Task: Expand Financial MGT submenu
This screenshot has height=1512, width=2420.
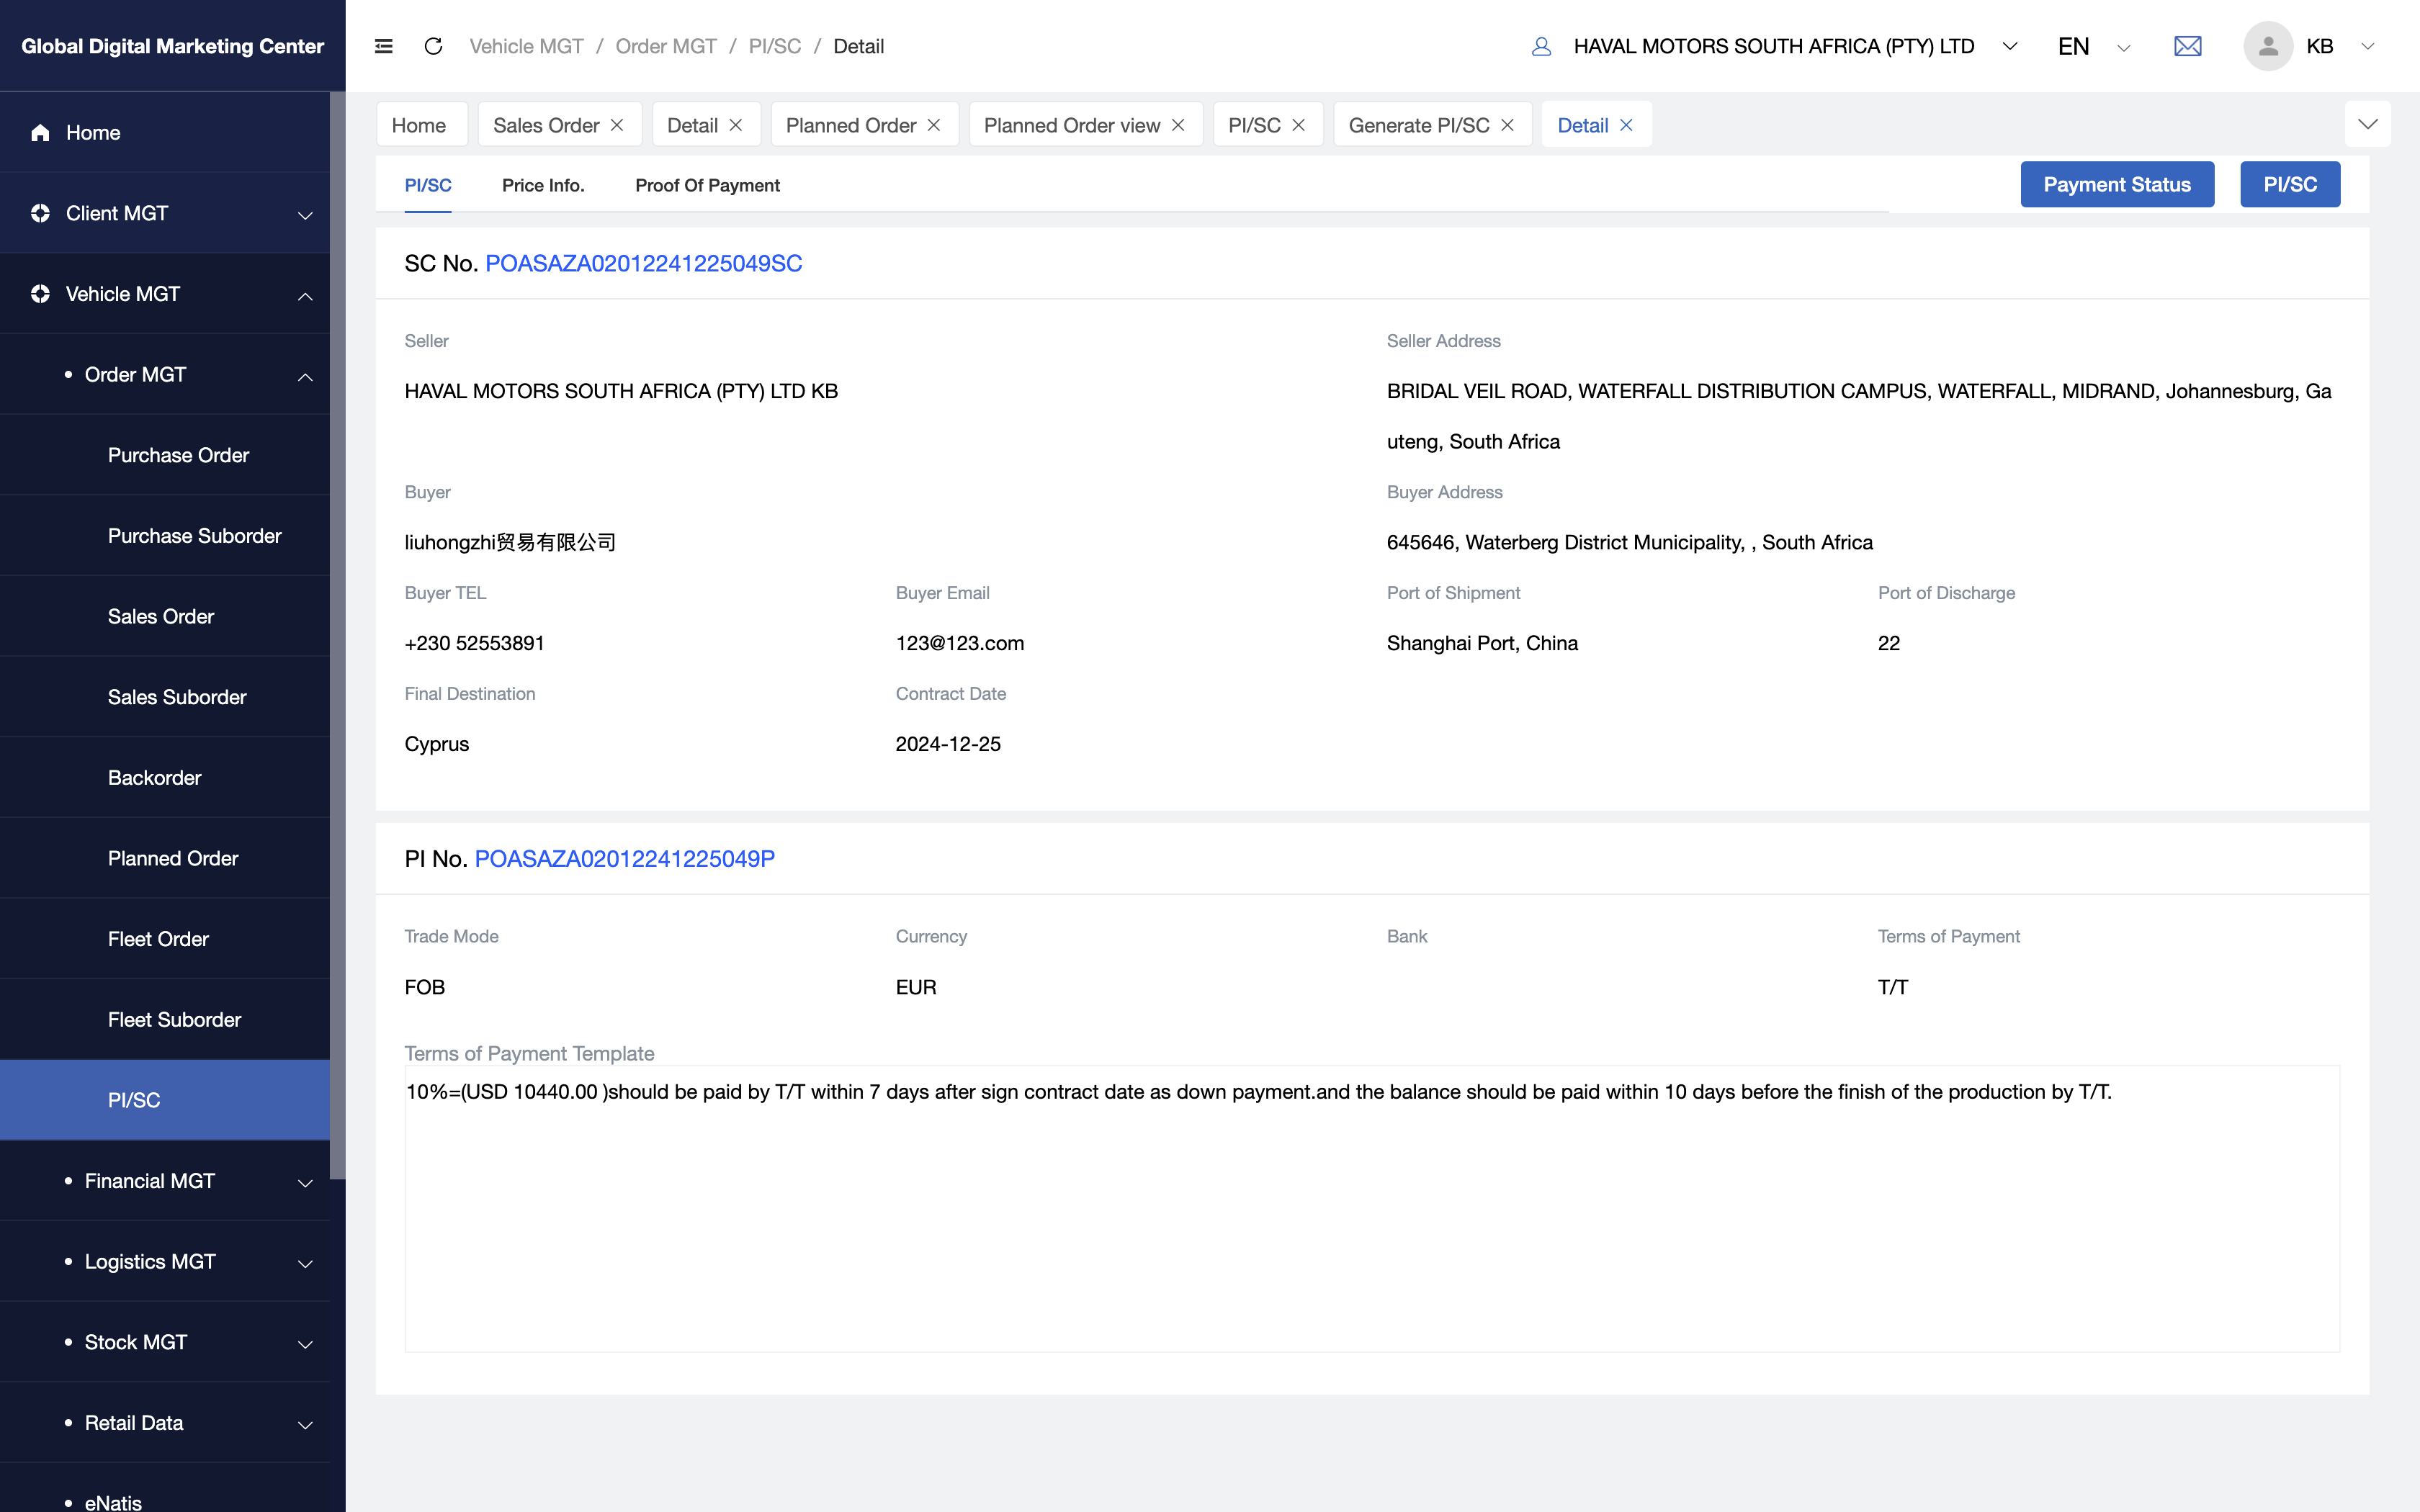Action: tap(305, 1182)
